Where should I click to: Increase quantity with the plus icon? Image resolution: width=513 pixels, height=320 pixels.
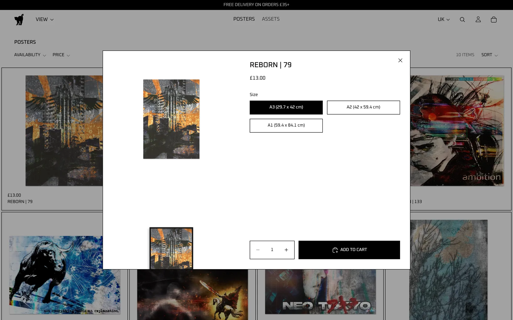point(286,250)
